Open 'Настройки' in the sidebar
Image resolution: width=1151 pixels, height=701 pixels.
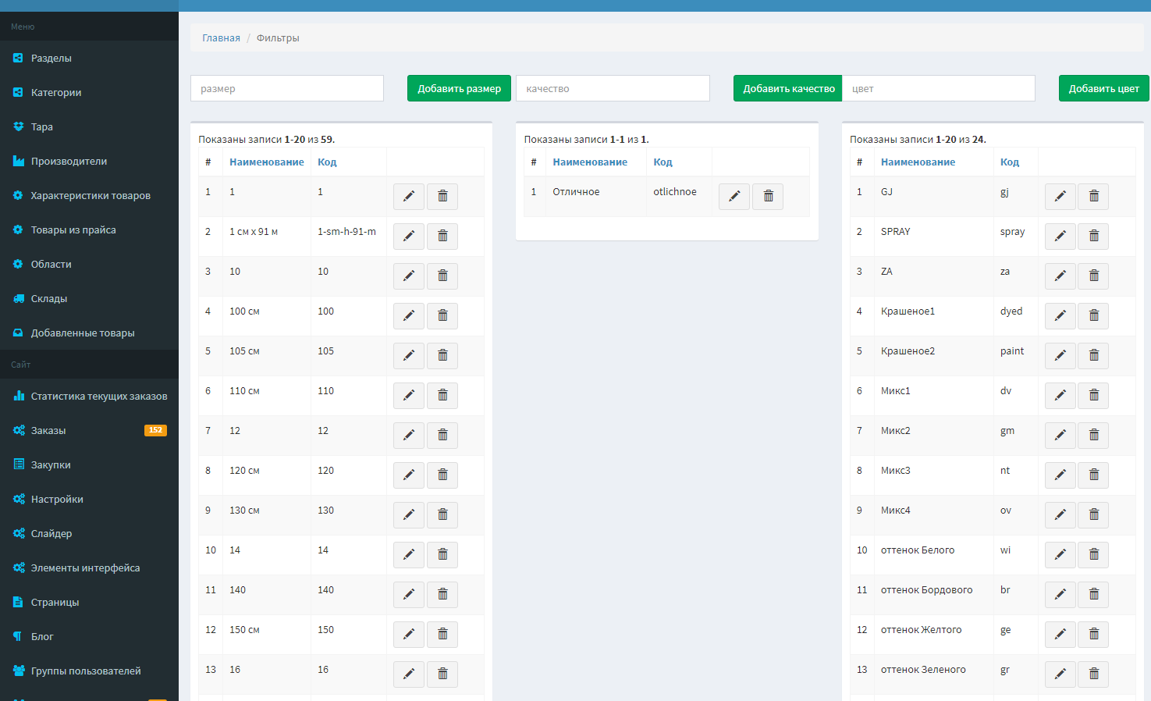click(x=57, y=499)
